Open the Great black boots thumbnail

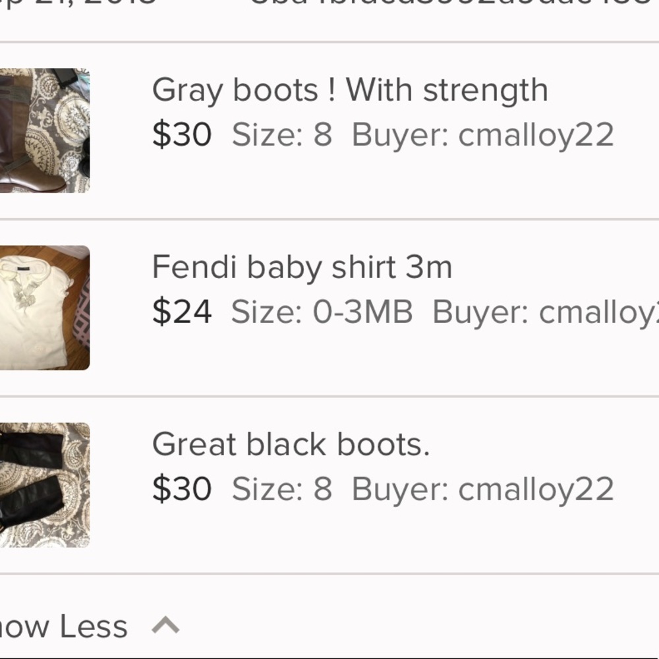click(x=43, y=484)
